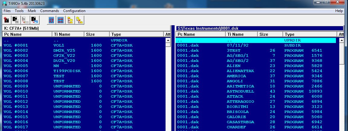This screenshot has width=348, height=131.
Task: Open the Files menu
Action: (7, 11)
